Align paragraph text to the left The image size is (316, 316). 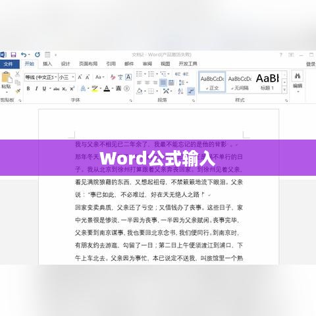(139, 83)
